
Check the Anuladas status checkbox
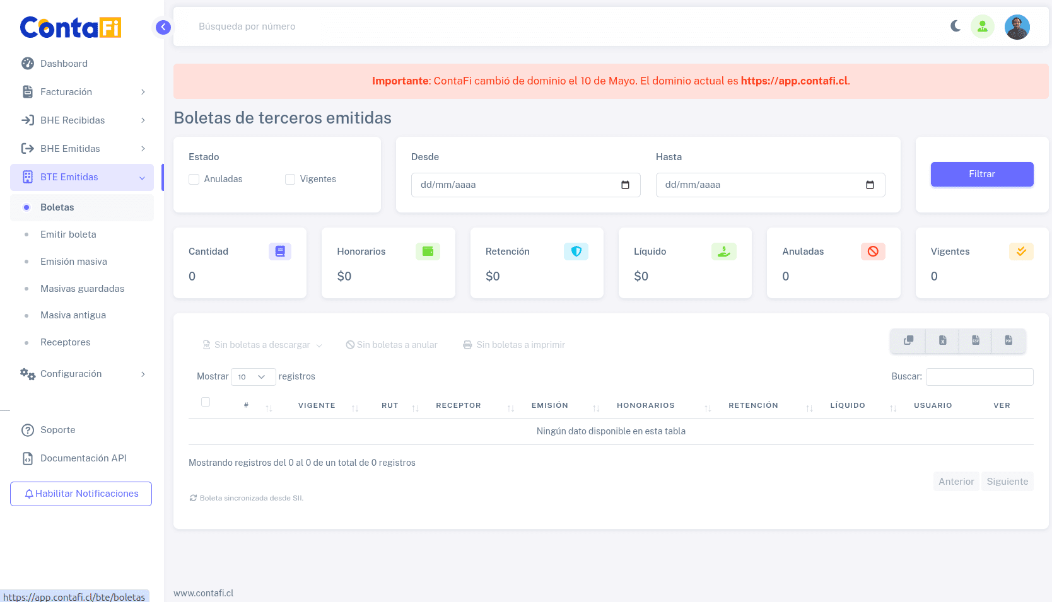coord(194,180)
